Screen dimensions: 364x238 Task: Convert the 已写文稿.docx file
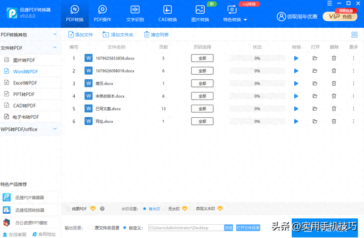(296, 109)
